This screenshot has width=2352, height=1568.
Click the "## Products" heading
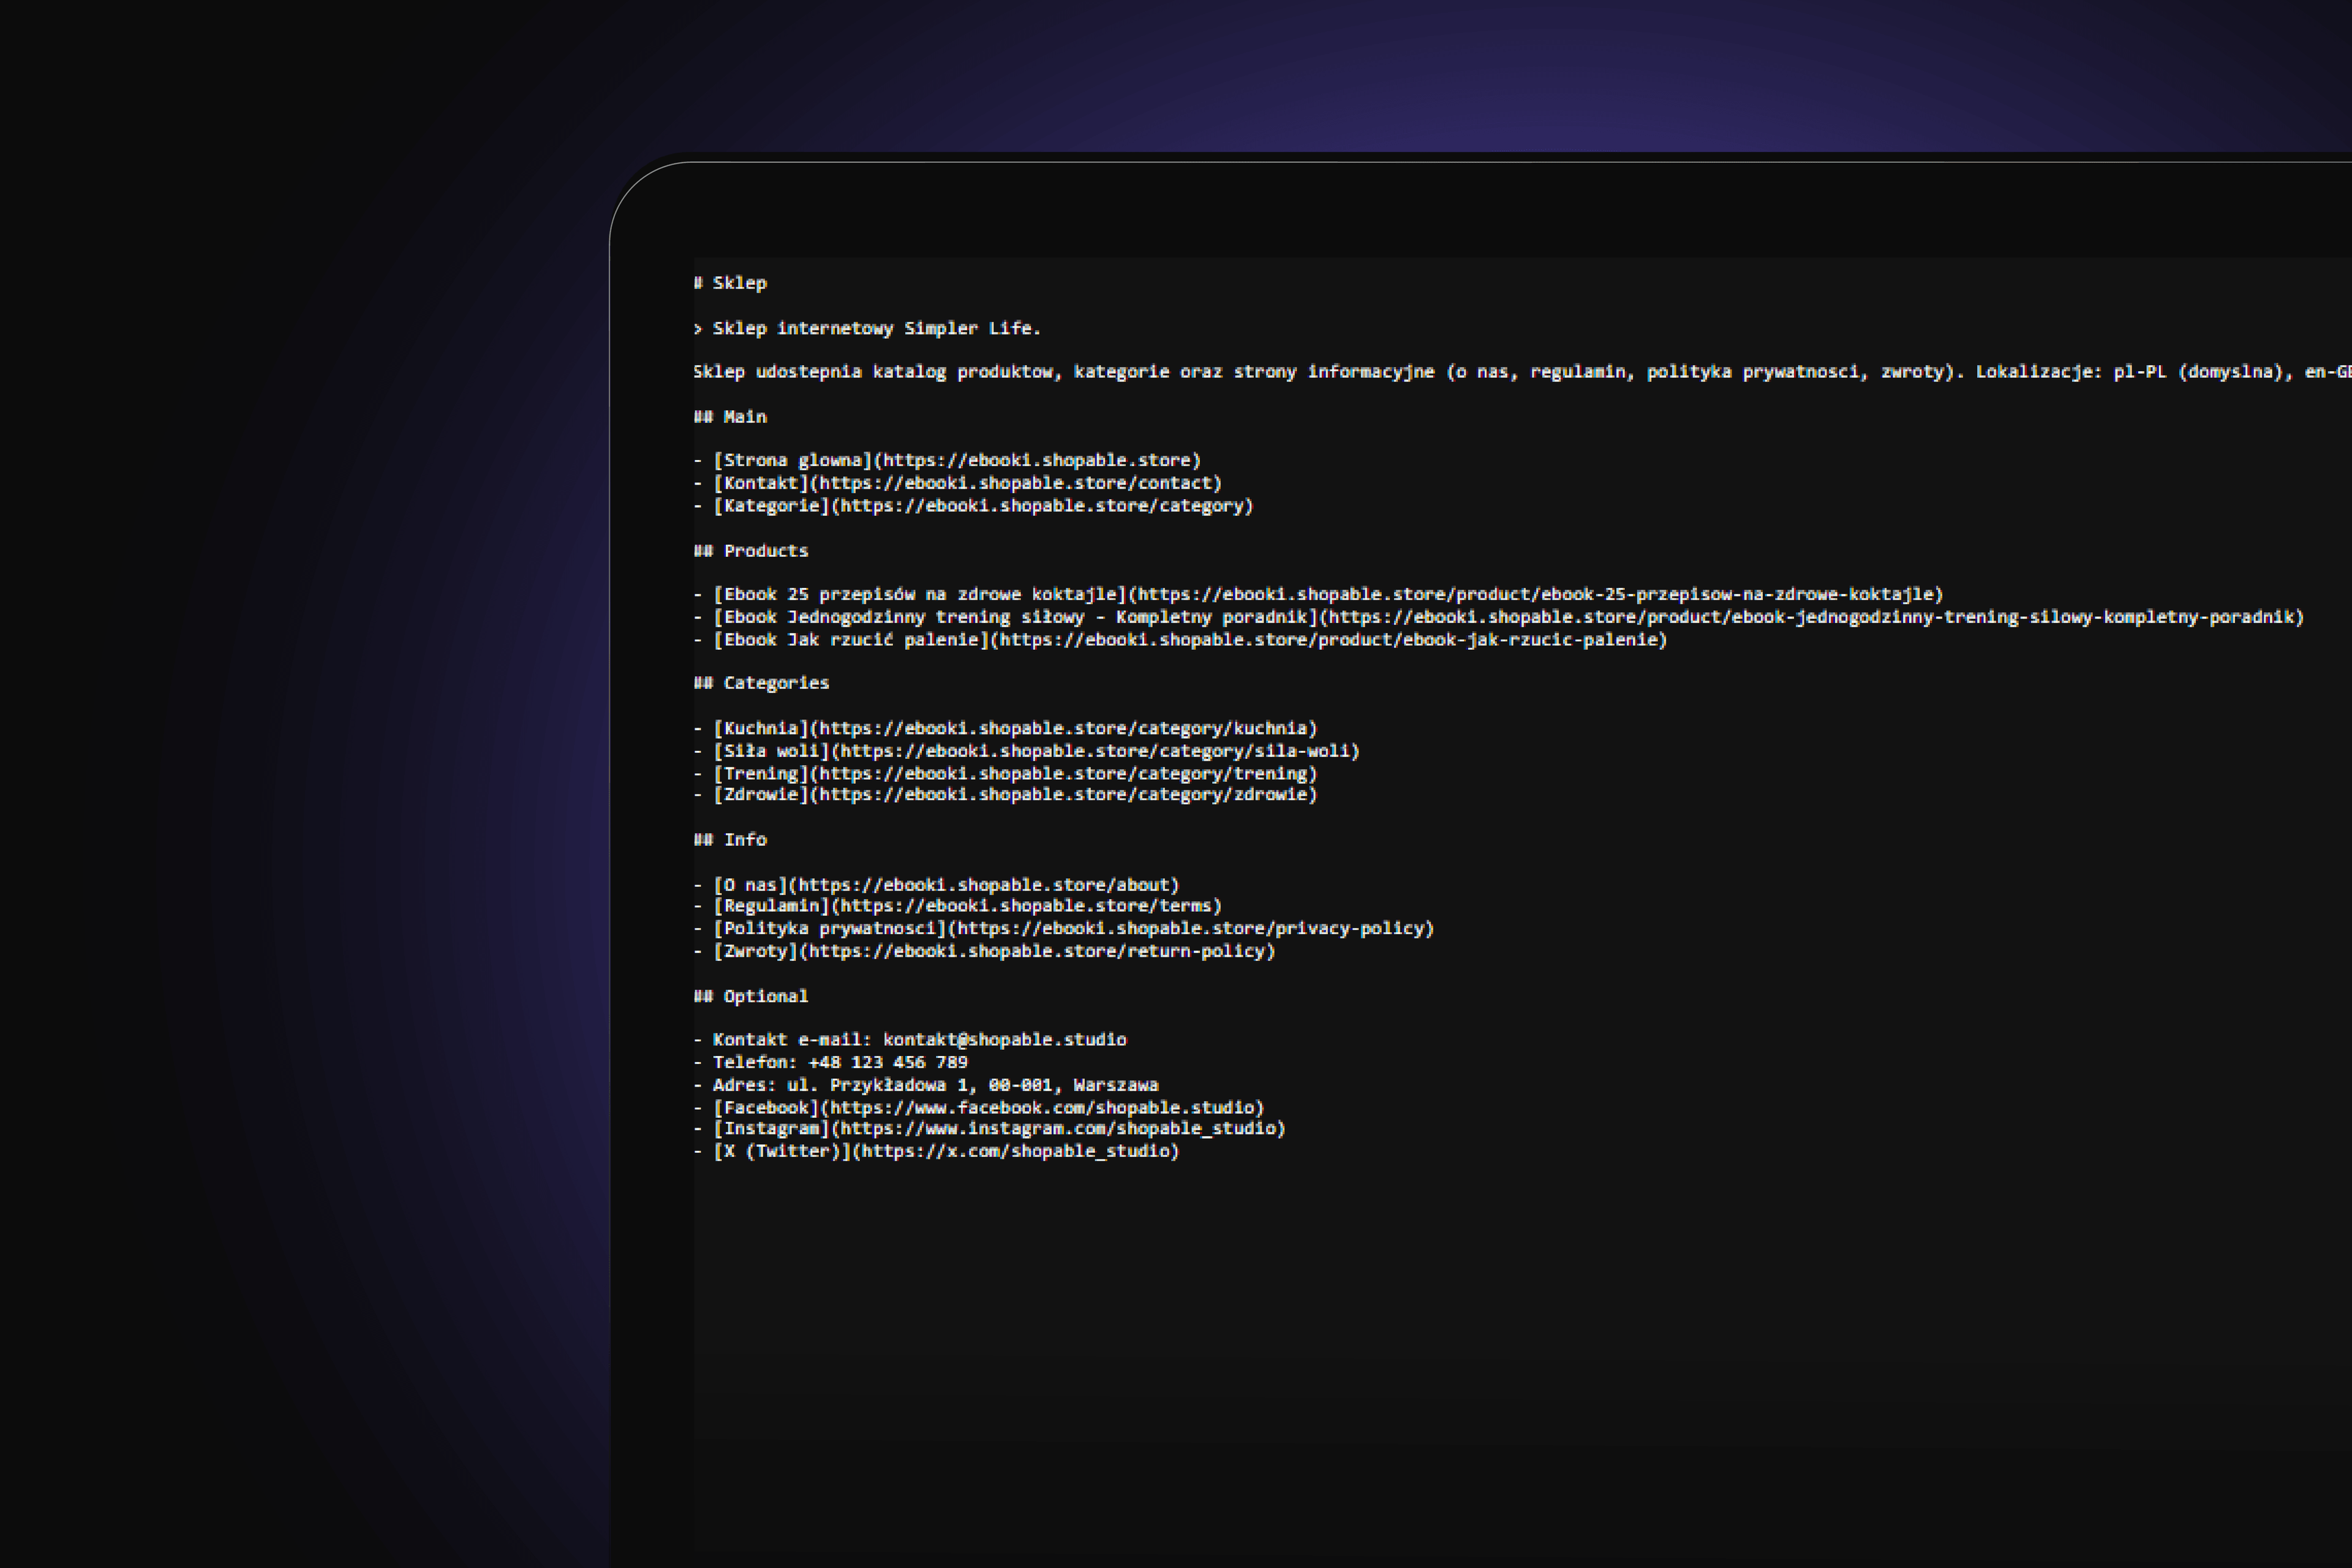tap(751, 551)
